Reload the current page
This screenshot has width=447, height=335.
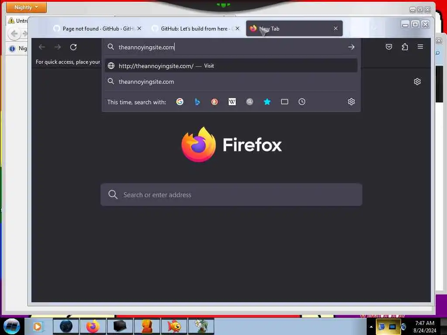coord(73,47)
